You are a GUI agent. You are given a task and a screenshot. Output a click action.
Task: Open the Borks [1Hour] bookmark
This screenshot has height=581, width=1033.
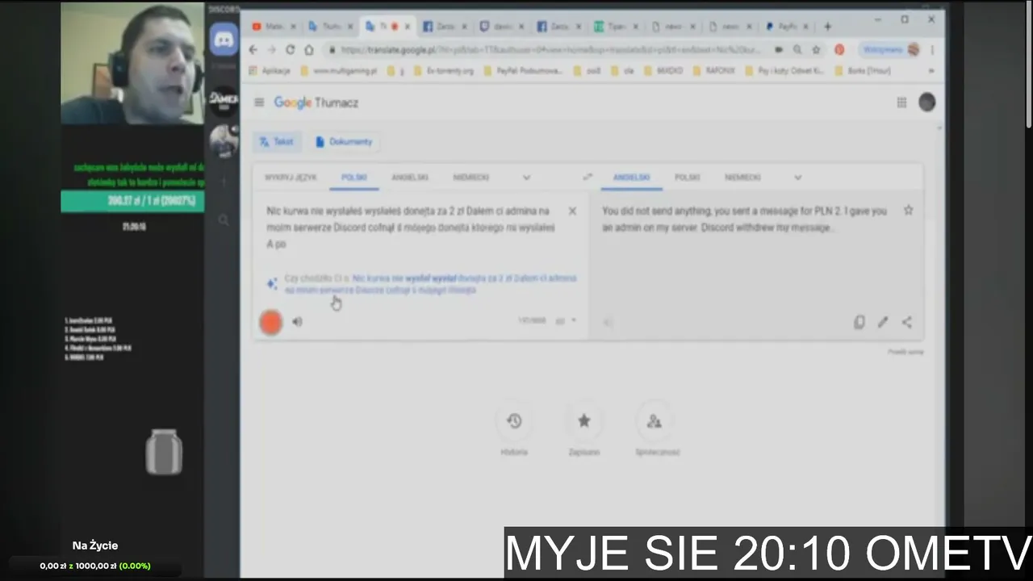pos(862,71)
